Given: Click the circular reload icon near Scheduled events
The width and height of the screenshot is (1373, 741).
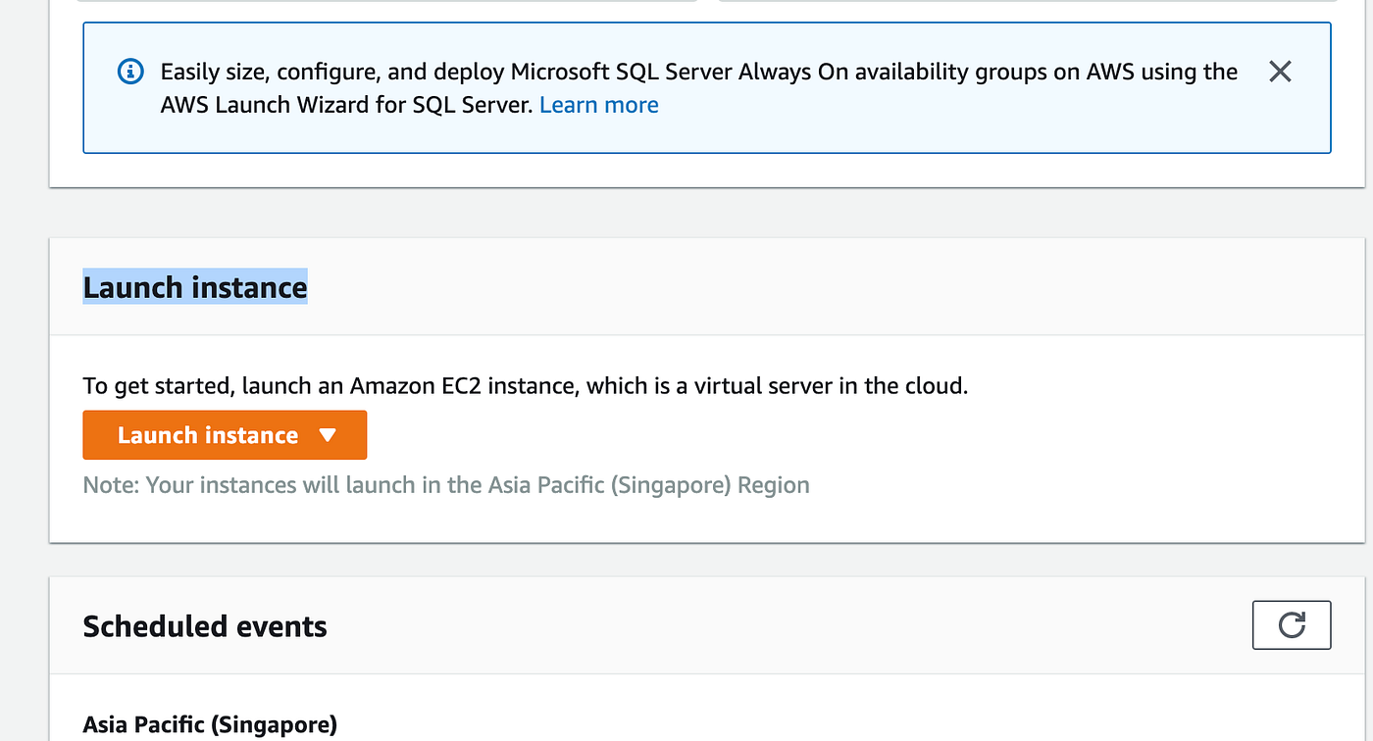Looking at the screenshot, I should 1292,624.
